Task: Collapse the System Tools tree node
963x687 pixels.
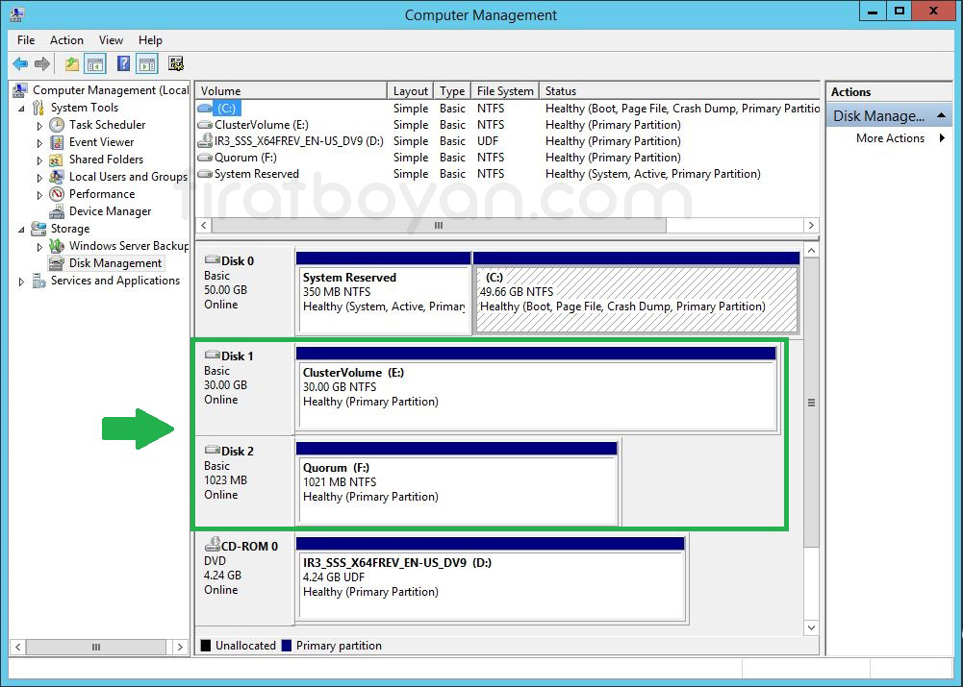Action: pos(21,109)
